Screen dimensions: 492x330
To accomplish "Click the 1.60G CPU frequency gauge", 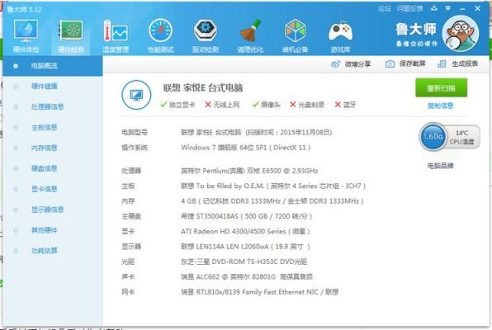I will point(433,136).
